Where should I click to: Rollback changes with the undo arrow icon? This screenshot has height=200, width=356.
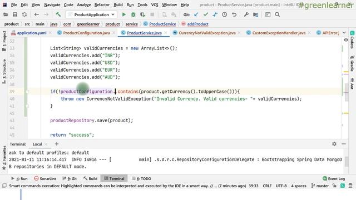(234, 14)
